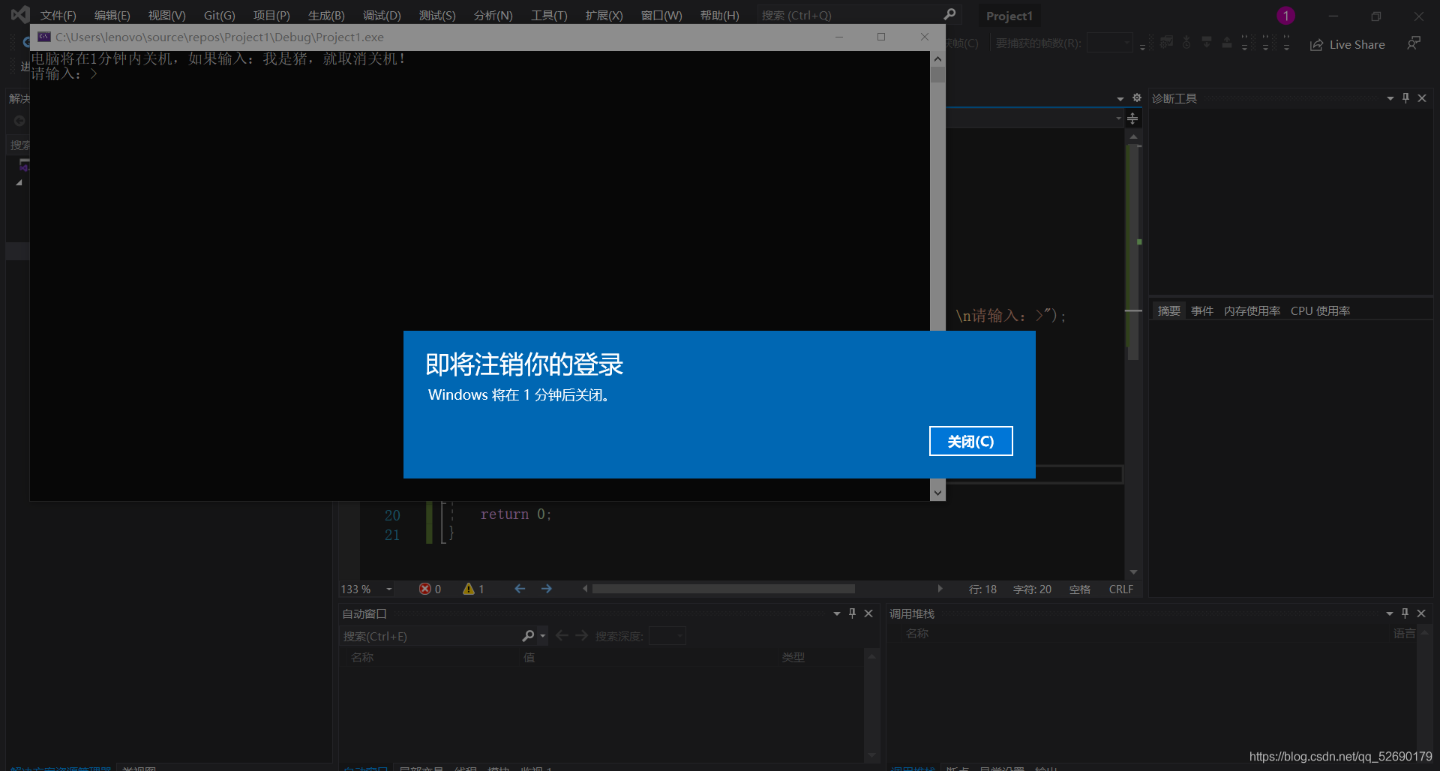Click the console window scroll-up arrow

tap(937, 58)
